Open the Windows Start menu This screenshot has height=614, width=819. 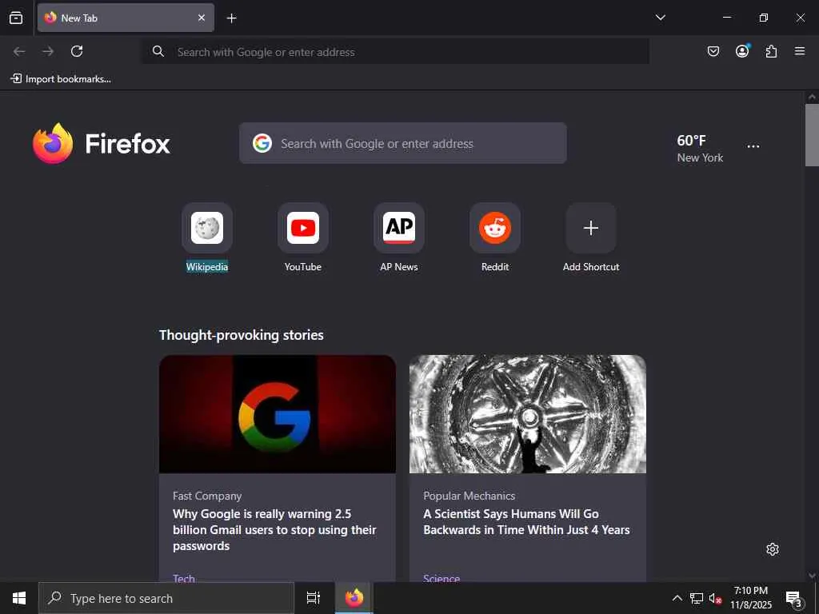[x=19, y=598]
